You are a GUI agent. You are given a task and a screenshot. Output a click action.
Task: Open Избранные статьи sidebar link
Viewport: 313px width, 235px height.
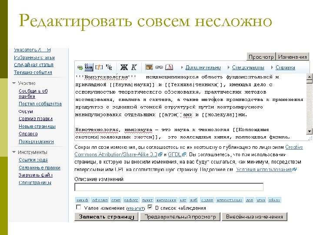coord(34,57)
